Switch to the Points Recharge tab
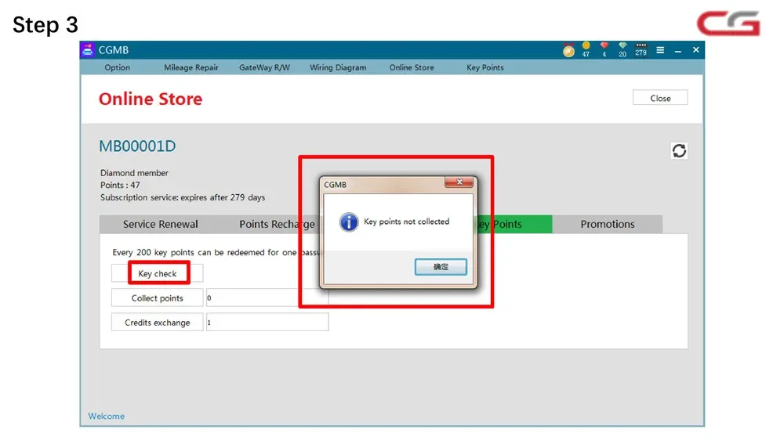 pos(277,224)
